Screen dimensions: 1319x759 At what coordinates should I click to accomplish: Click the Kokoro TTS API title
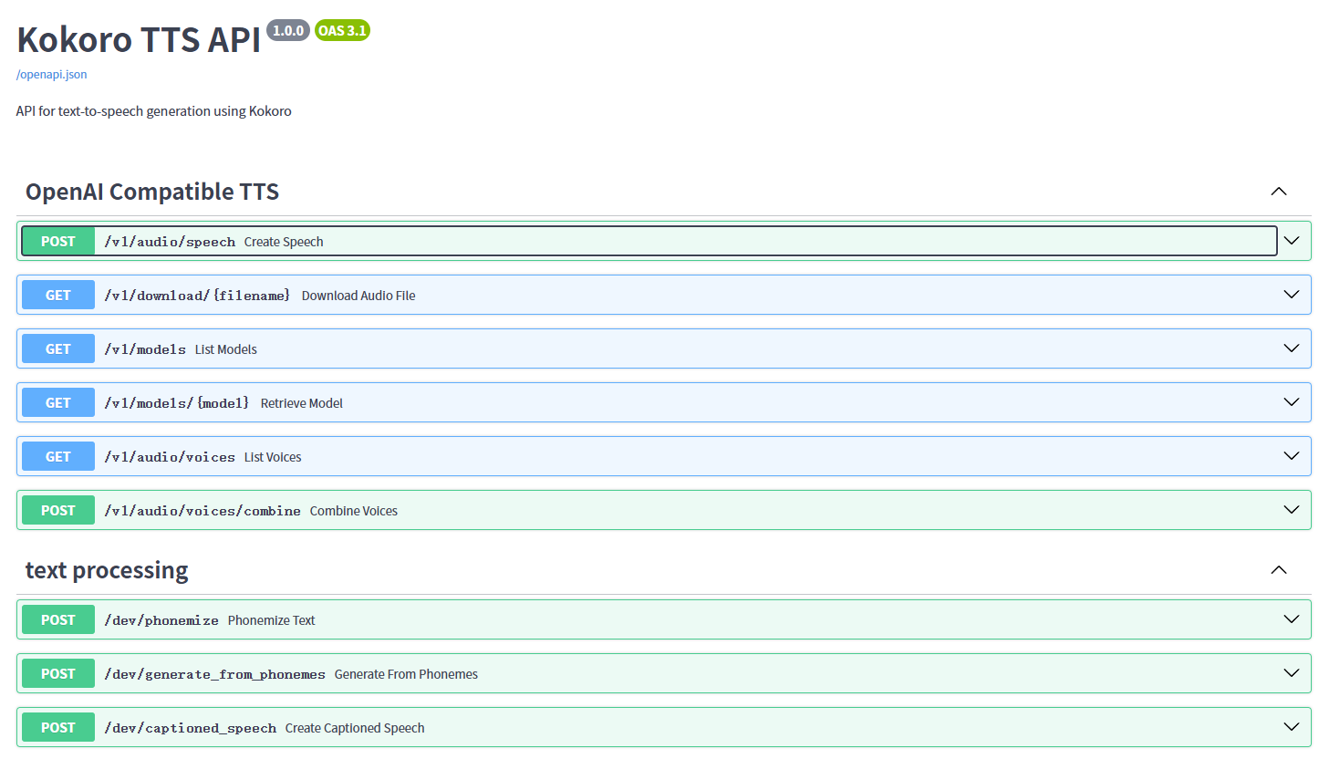(139, 39)
